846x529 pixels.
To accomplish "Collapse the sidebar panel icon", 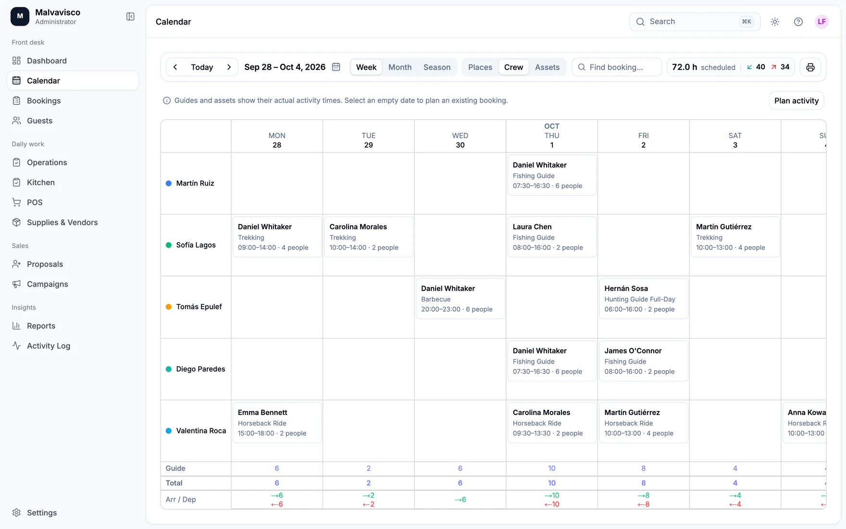I will click(130, 17).
